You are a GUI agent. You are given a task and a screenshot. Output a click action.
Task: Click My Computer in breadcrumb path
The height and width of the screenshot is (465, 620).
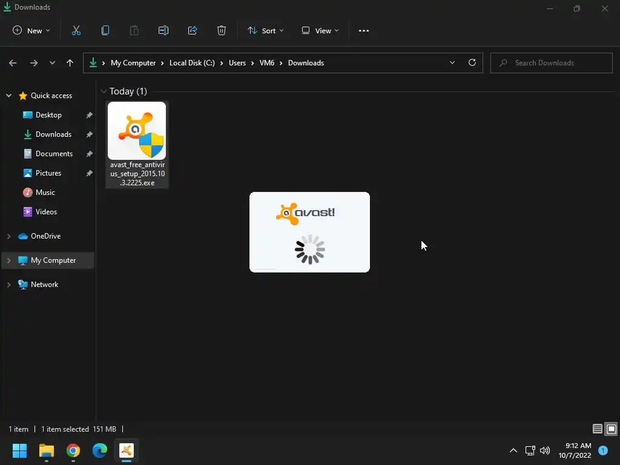click(133, 63)
